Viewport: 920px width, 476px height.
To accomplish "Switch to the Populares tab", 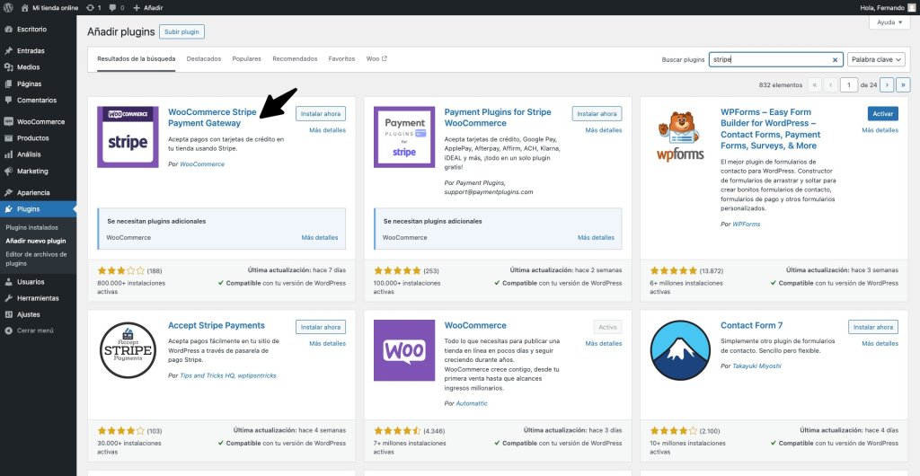I will click(x=246, y=58).
